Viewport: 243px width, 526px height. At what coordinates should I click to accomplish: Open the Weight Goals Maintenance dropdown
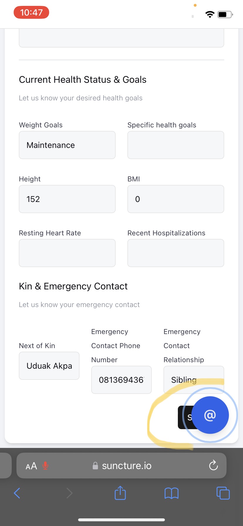[67, 145]
